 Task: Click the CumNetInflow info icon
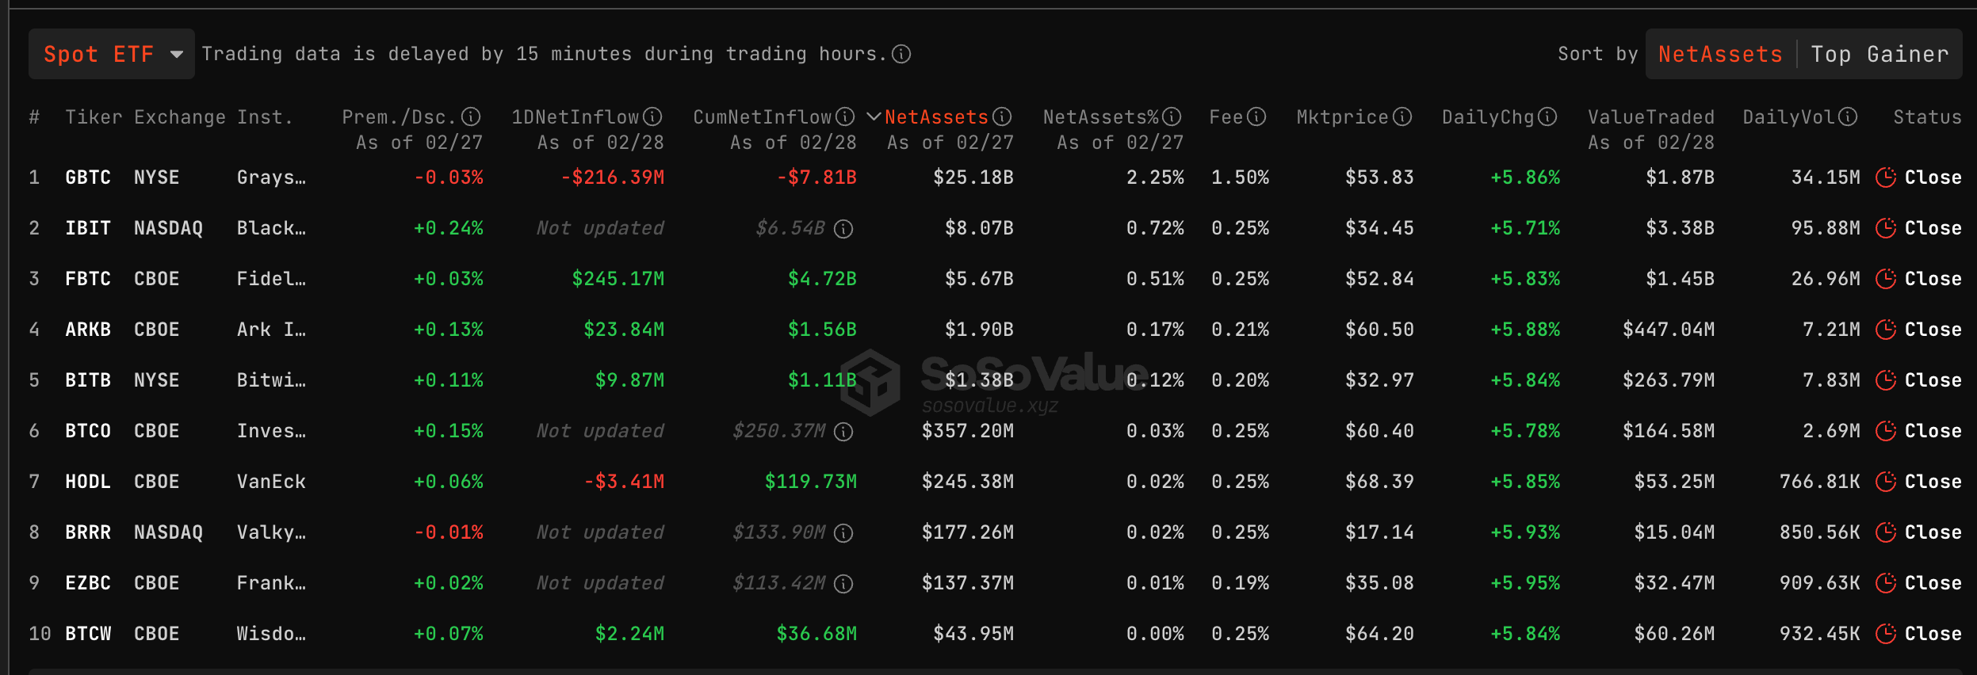click(845, 117)
